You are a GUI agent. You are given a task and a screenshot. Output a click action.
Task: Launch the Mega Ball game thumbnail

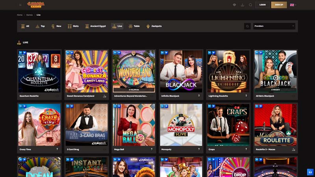click(x=134, y=125)
